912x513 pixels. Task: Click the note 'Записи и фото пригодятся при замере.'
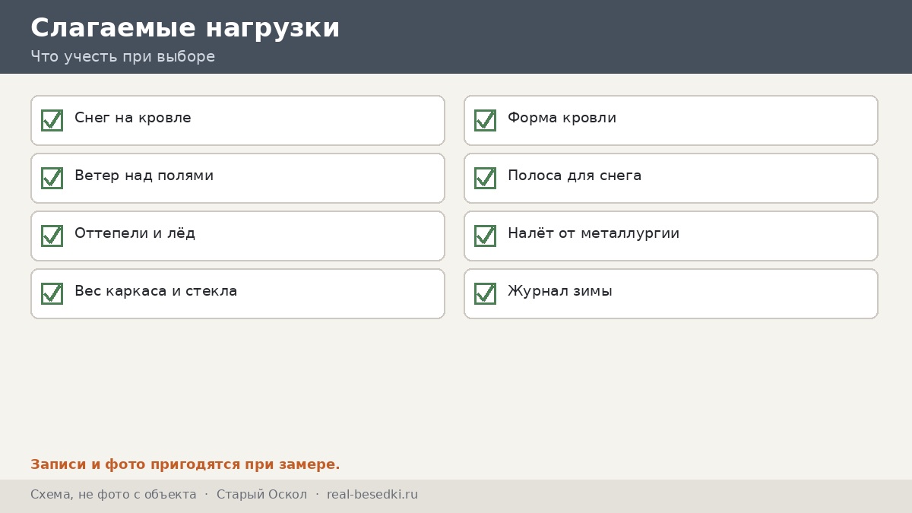tap(185, 464)
